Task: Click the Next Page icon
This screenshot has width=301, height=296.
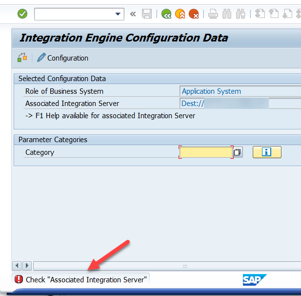Action: pos(287,14)
